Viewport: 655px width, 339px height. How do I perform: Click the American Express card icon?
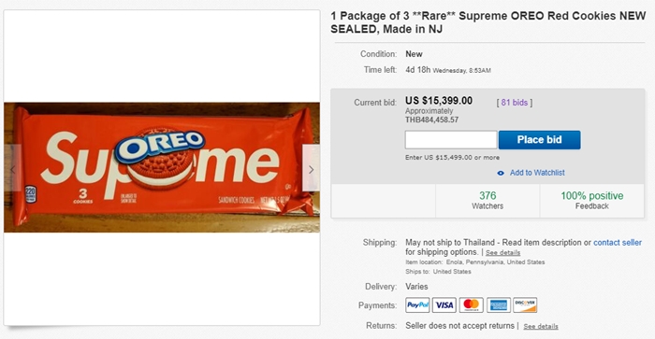[x=498, y=305]
